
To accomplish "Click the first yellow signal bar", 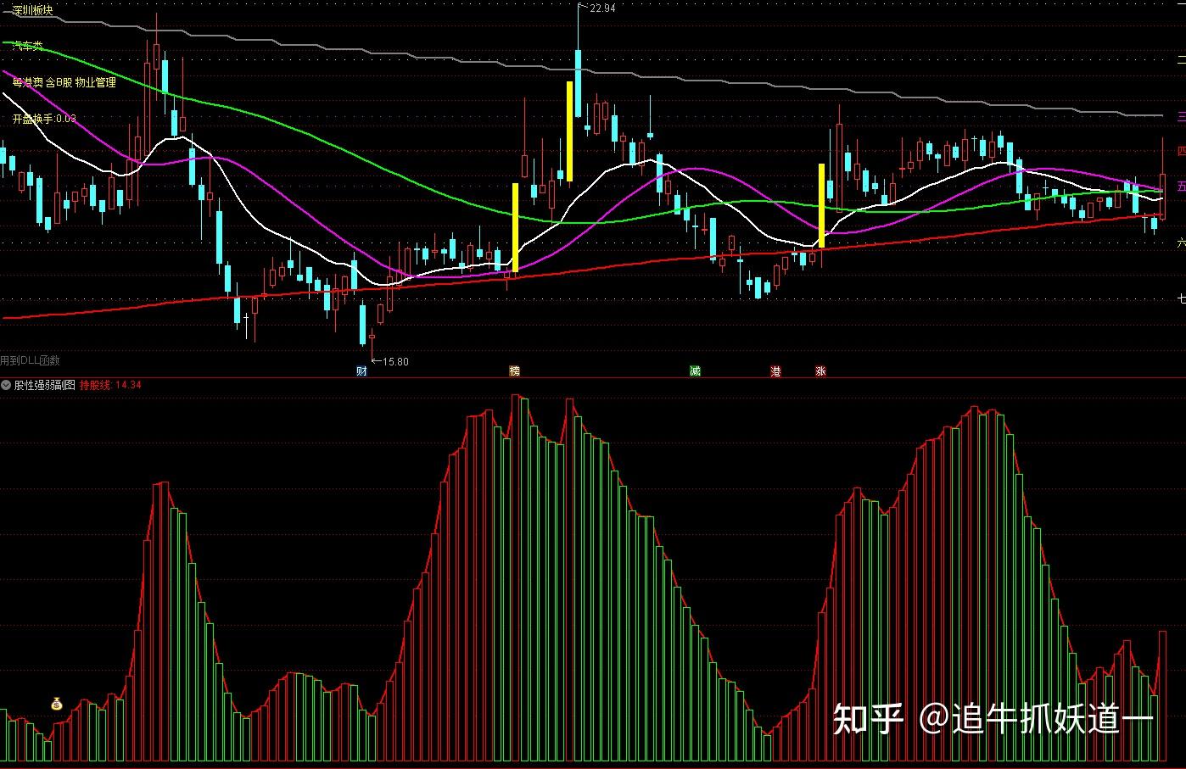I will (x=515, y=227).
